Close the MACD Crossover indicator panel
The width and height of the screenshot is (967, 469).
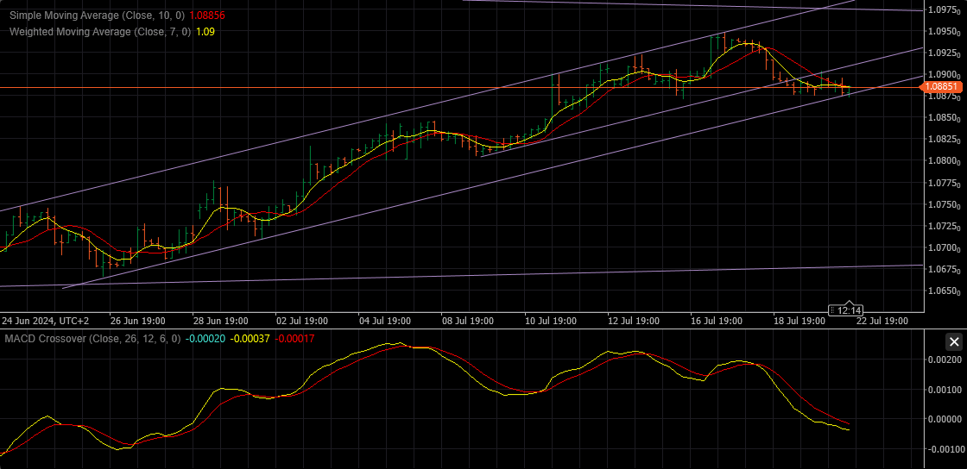[954, 341]
